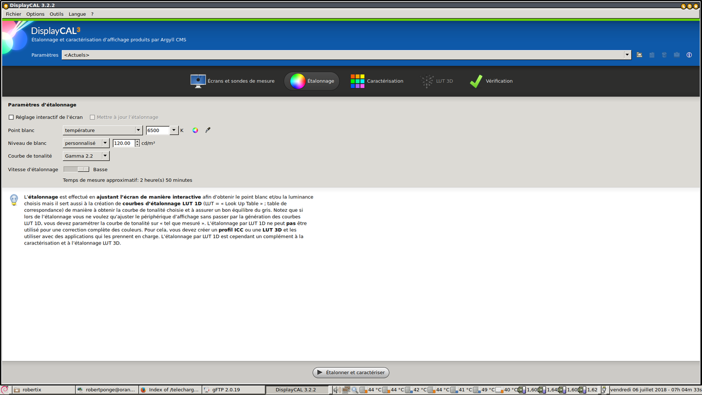Click the Paramètres d'étalonnage heading
The height and width of the screenshot is (395, 702).
click(42, 105)
